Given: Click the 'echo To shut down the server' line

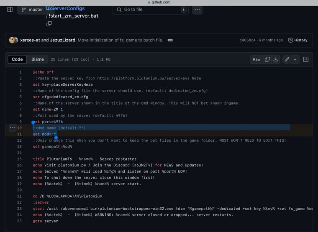Looking at the screenshot, I should pos(94,178).
